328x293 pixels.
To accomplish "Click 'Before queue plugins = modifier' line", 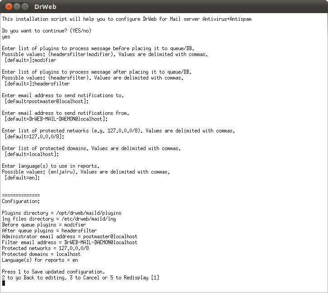I will pos(44,225).
